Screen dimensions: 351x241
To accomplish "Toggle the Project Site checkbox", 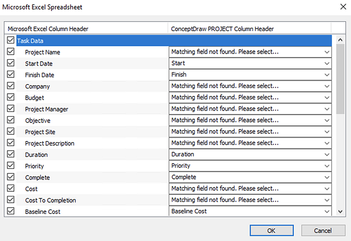I will [11, 131].
